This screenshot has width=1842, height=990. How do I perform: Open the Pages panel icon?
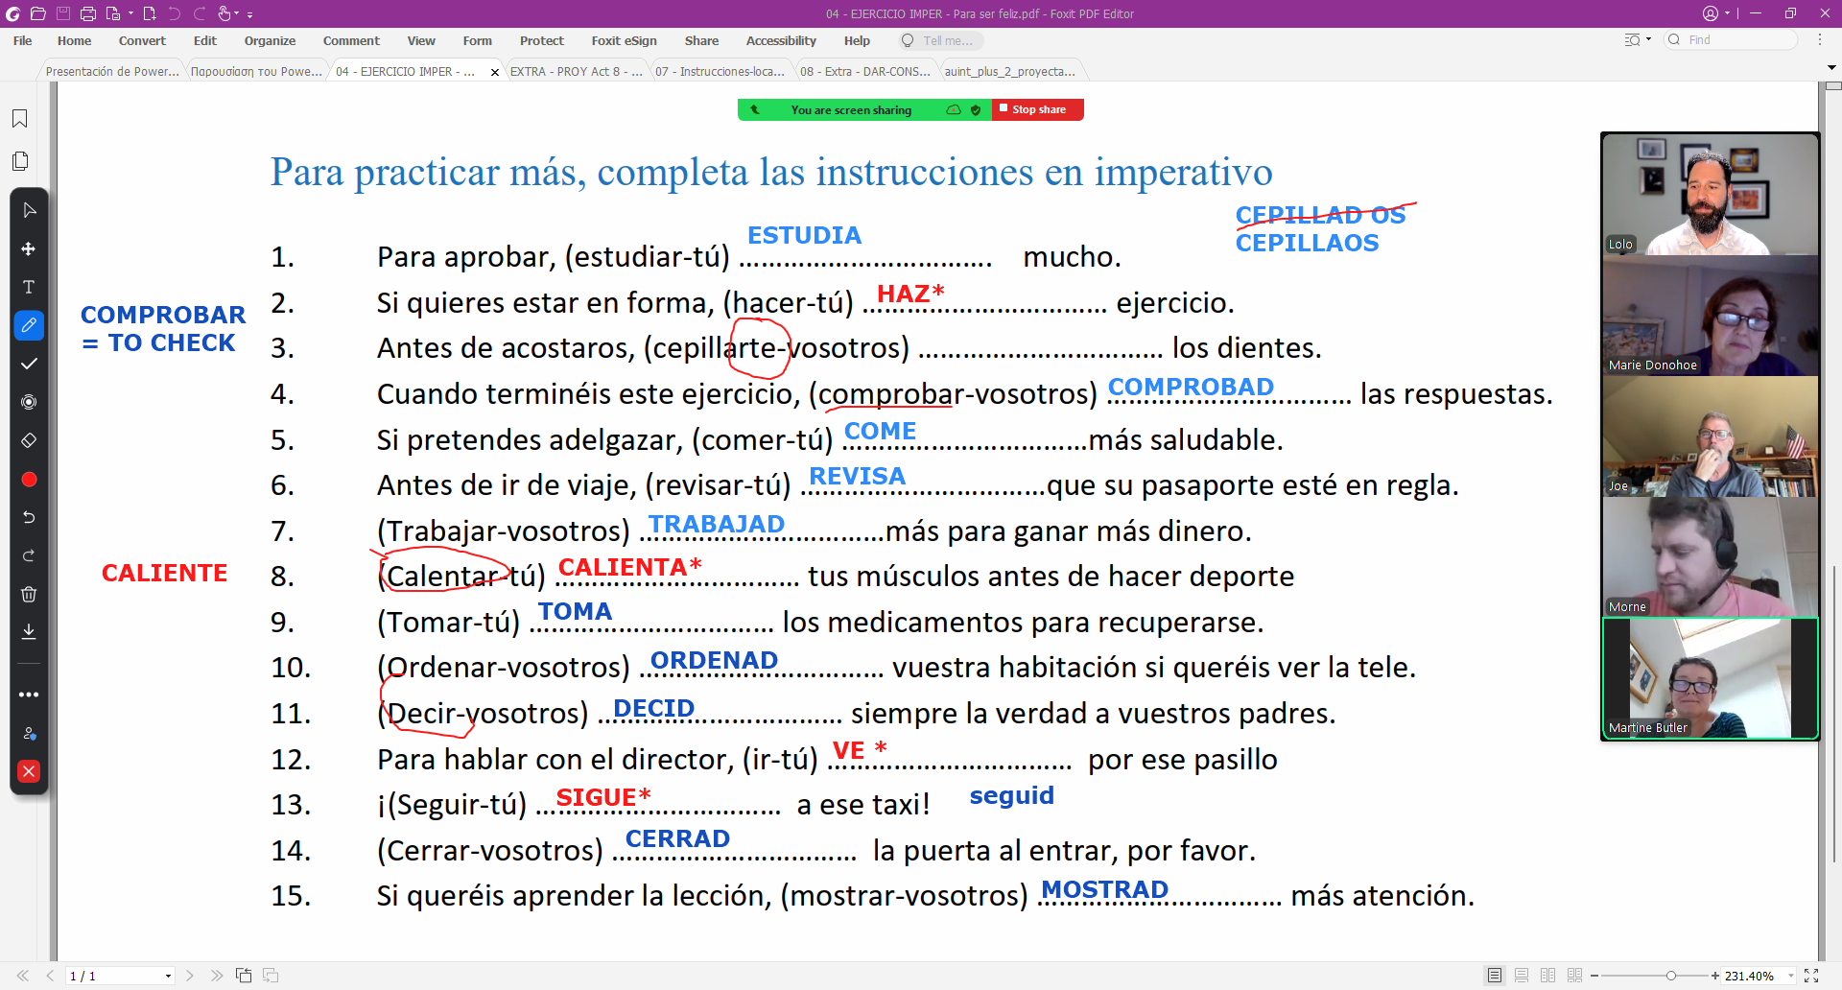(x=19, y=161)
